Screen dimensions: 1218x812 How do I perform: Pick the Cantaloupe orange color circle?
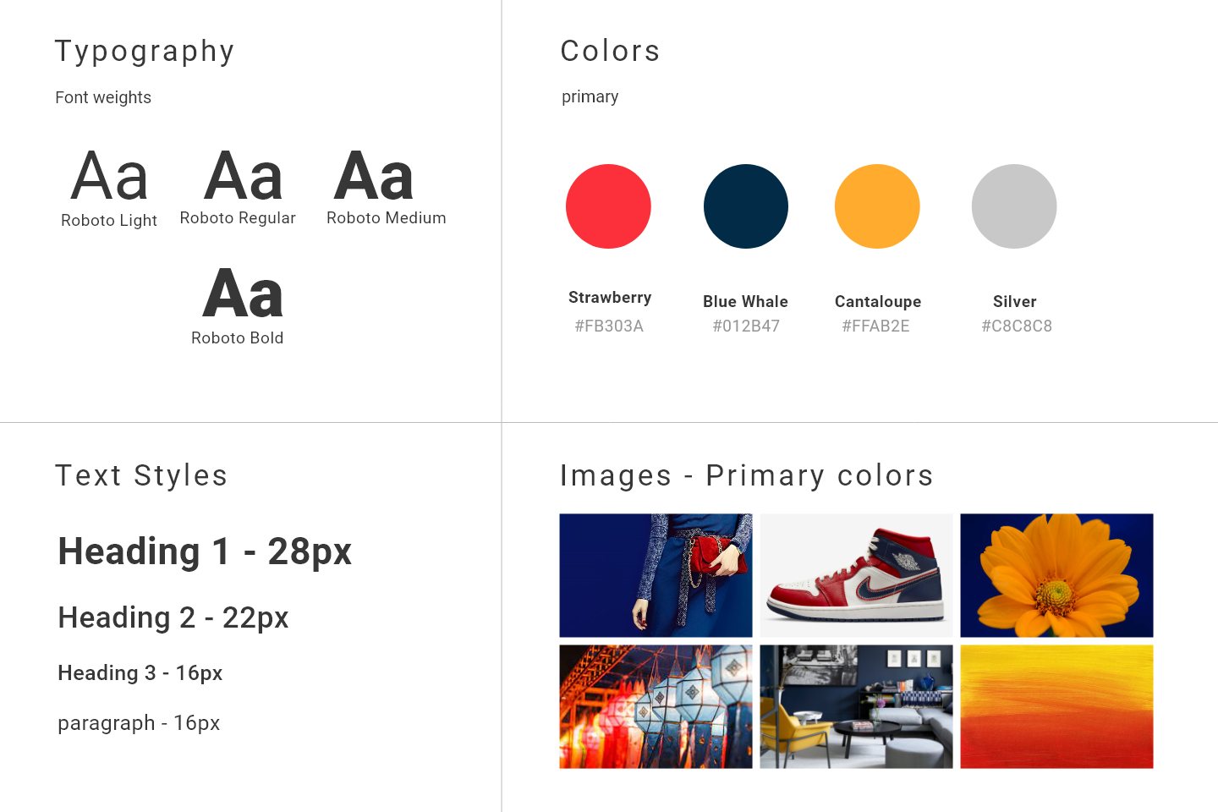(877, 206)
